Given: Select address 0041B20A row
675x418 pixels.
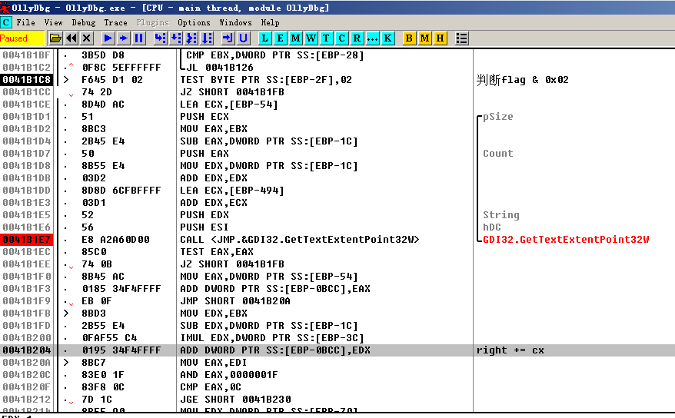Looking at the screenshot, I should point(27,363).
